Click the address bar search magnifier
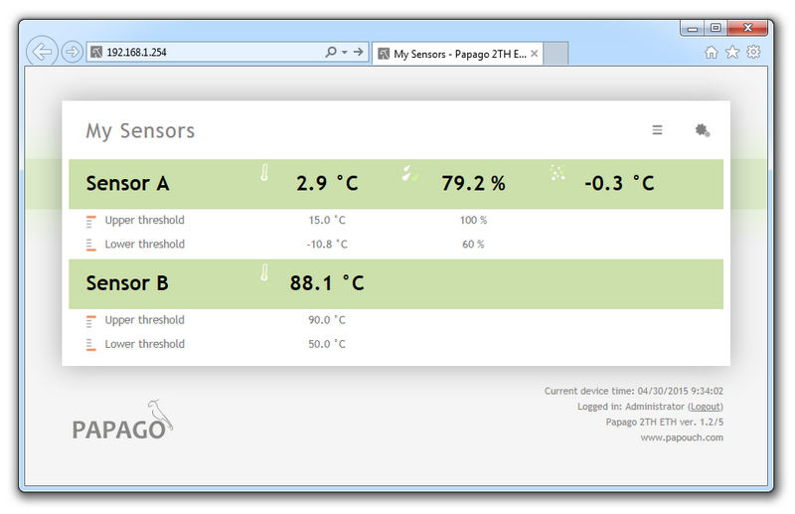This screenshot has width=795, height=514. (331, 52)
